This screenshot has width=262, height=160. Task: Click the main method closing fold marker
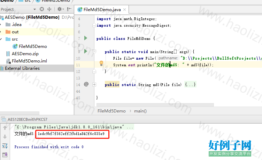pyautogui.click(x=94, y=71)
